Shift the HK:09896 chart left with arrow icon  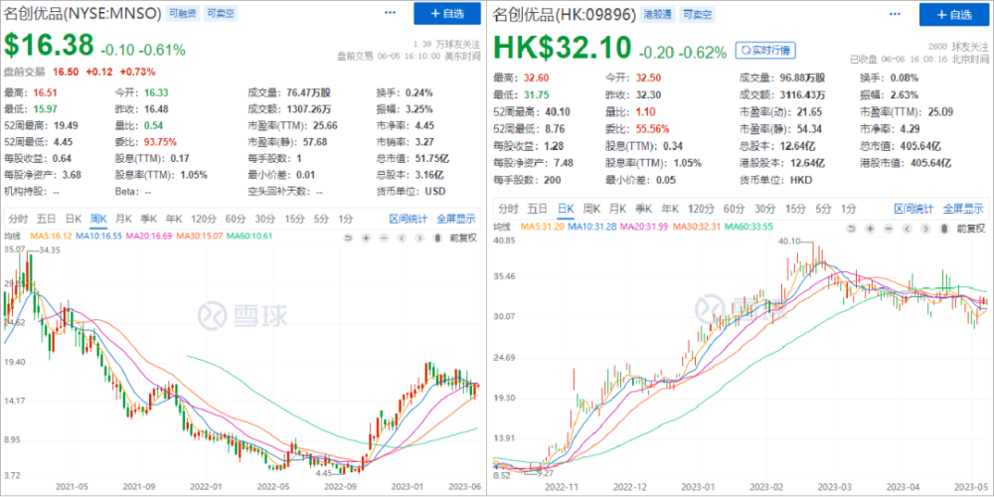click(x=906, y=228)
